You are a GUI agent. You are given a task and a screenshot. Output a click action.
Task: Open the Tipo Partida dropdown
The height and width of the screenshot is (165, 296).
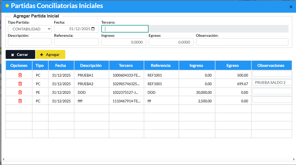(x=30, y=29)
